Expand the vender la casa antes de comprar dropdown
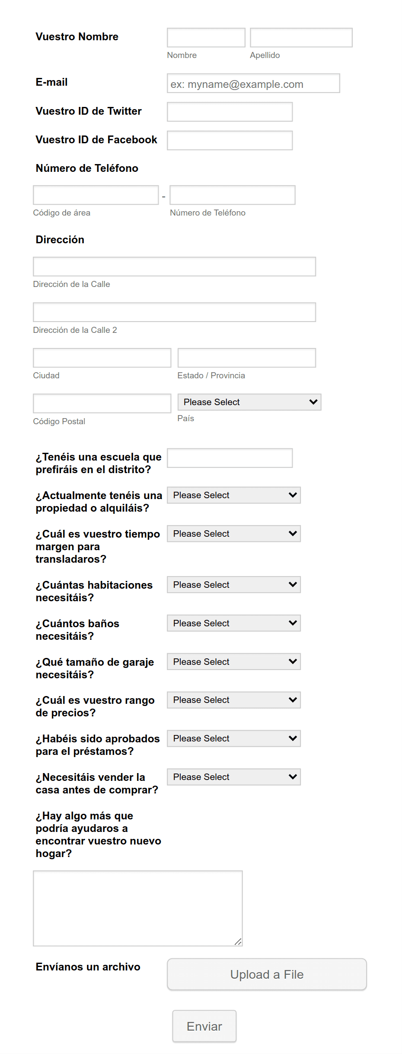The image size is (402, 1054). [233, 777]
